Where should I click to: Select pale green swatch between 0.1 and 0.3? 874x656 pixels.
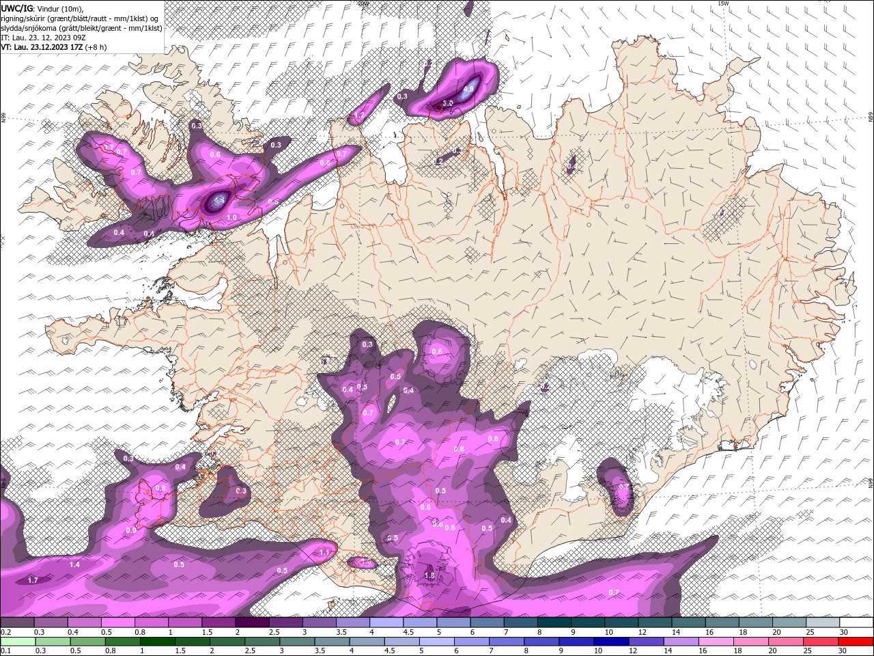point(17,642)
